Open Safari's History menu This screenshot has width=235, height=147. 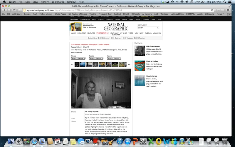click(x=45, y=2)
